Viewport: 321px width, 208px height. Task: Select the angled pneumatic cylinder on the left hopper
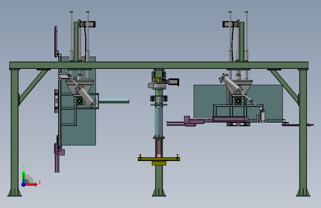point(85,95)
